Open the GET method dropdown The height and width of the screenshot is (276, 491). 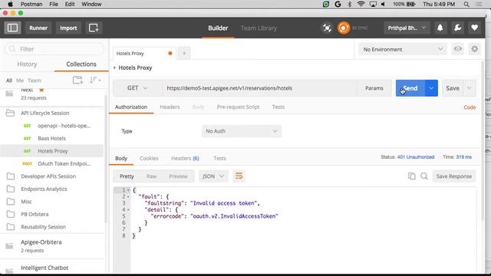tap(137, 88)
